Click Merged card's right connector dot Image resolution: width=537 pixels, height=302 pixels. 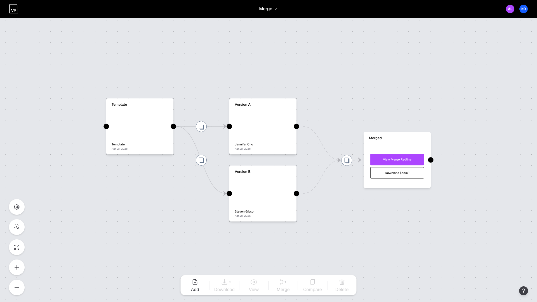pos(431,160)
